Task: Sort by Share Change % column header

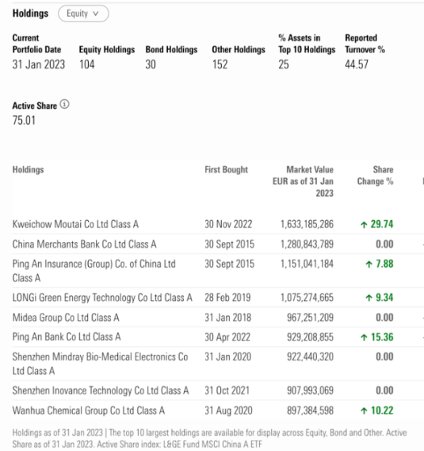Action: 375,175
